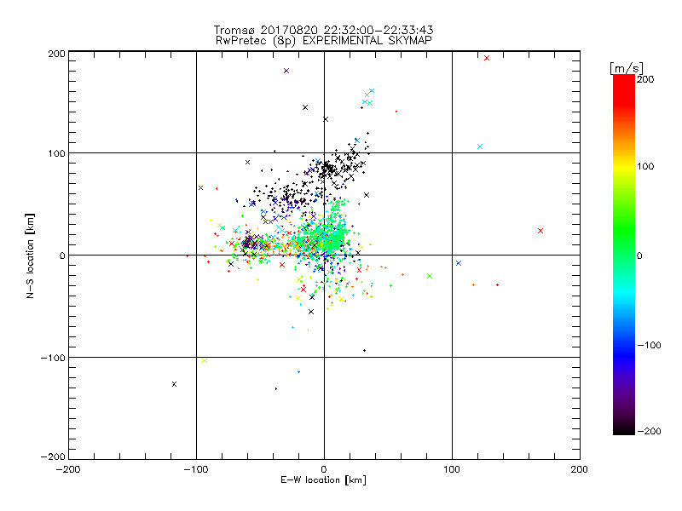This screenshot has height=511, width=682.
Task: Click the y-axis tick label "-100"
Action: [x=53, y=358]
